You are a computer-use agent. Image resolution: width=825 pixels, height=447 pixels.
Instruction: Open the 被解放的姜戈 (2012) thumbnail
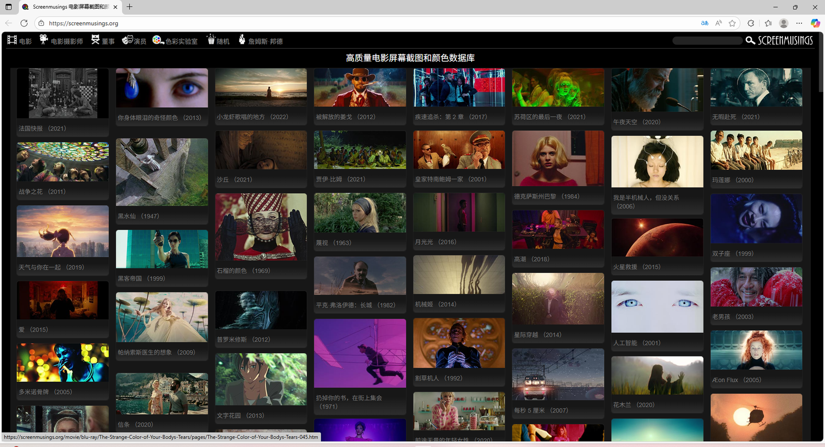tap(360, 87)
